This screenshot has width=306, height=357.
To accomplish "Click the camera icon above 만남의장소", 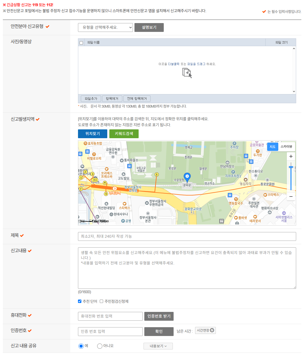I will tap(227, 163).
